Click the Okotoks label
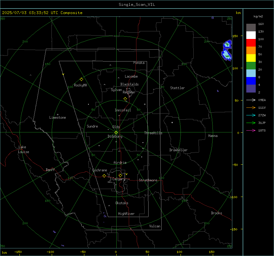 point(122,203)
